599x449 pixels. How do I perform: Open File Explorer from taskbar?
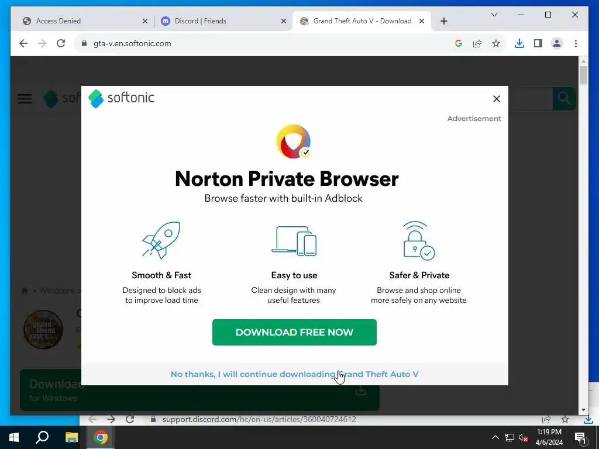71,437
